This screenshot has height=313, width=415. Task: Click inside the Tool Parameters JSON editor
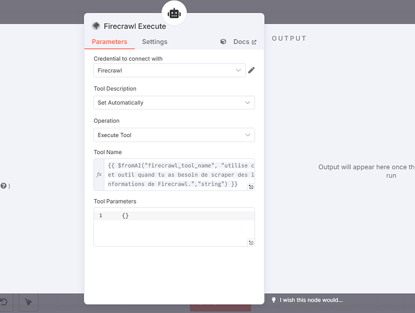pyautogui.click(x=174, y=227)
